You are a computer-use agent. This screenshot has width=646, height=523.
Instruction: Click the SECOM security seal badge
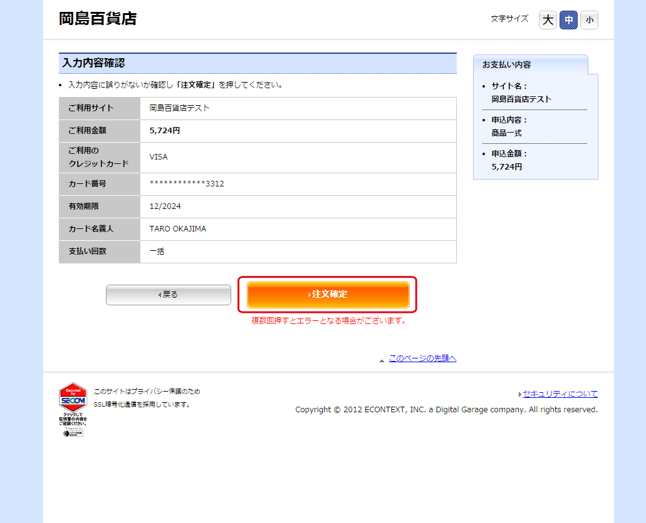point(73,409)
